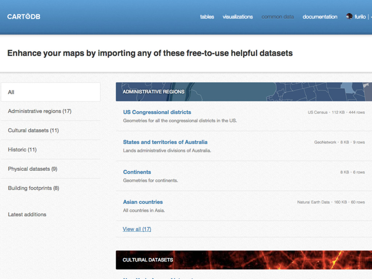The width and height of the screenshot is (372, 279).
Task: Click the text '8 KB · 6 rows'
Action: click(x=352, y=172)
